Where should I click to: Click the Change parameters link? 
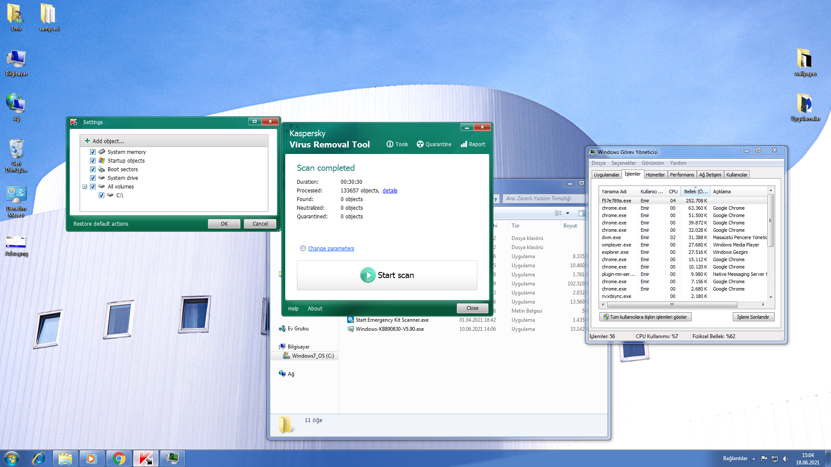(x=331, y=249)
